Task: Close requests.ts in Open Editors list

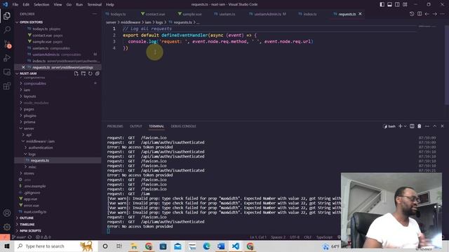Action: [x=23, y=67]
